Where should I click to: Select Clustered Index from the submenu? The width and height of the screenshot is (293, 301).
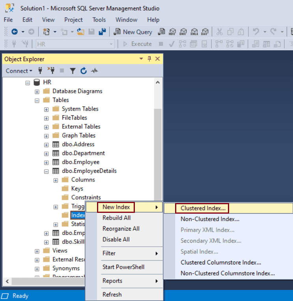[203, 208]
